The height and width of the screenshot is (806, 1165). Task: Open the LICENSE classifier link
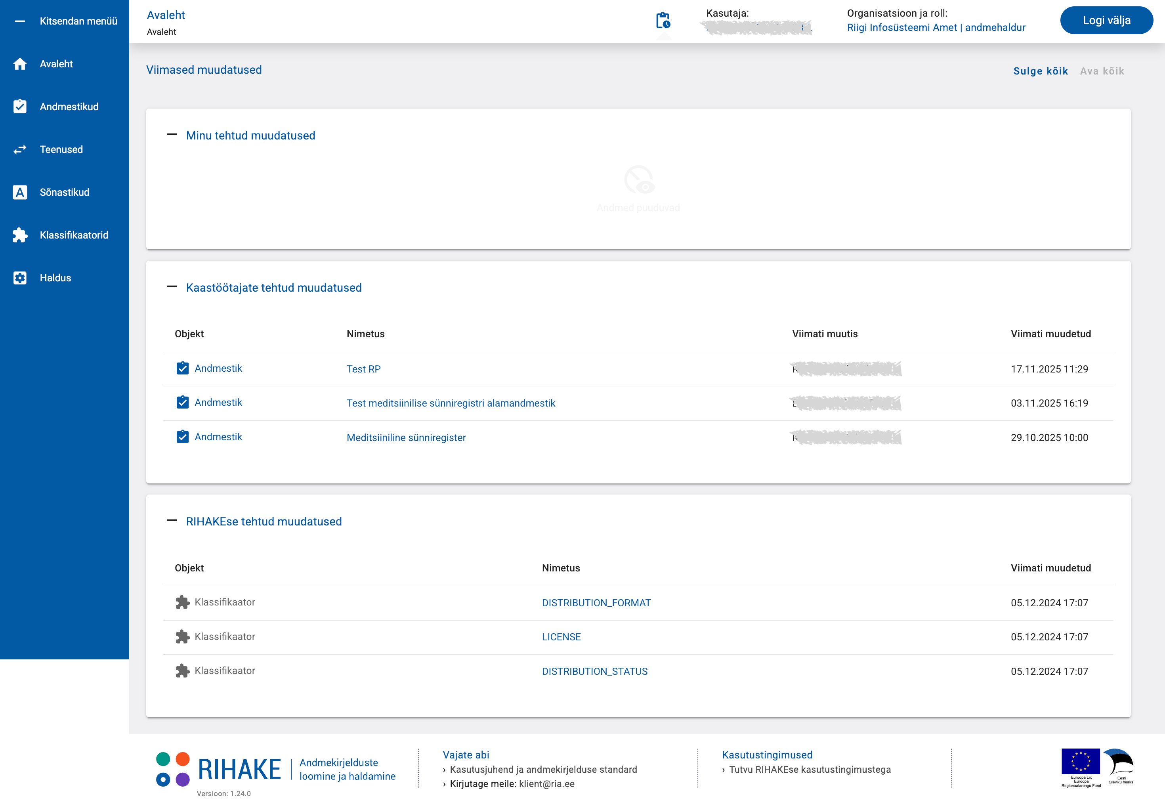(561, 637)
